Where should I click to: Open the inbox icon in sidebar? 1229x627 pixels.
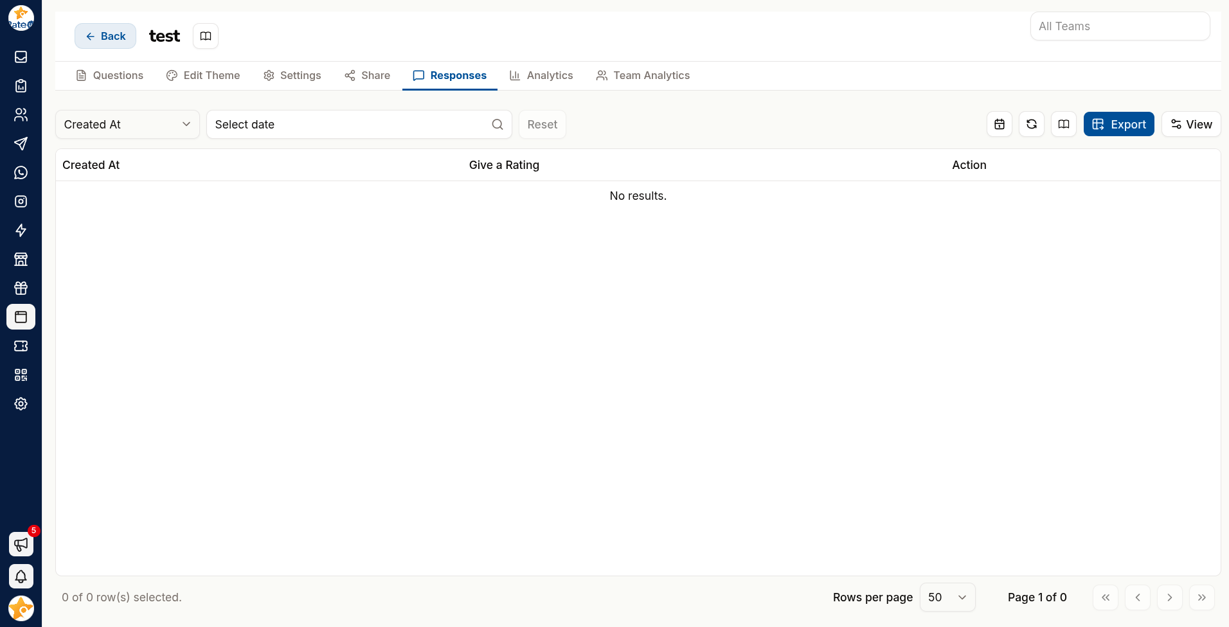pos(21,57)
